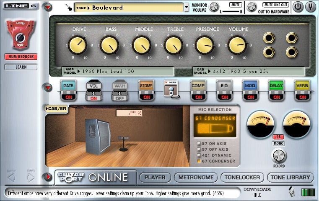Open the Cab Model selector
Viewport: 319px width, 201px height.
click(249, 71)
